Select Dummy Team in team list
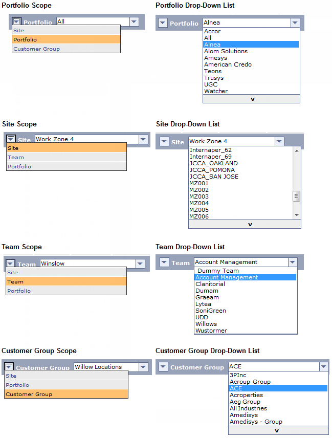The height and width of the screenshot is (438, 332). (x=246, y=271)
